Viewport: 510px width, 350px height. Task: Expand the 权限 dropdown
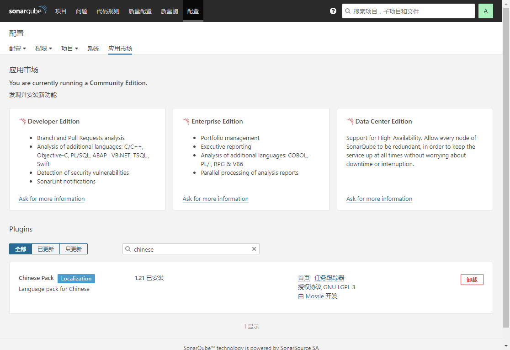click(43, 48)
